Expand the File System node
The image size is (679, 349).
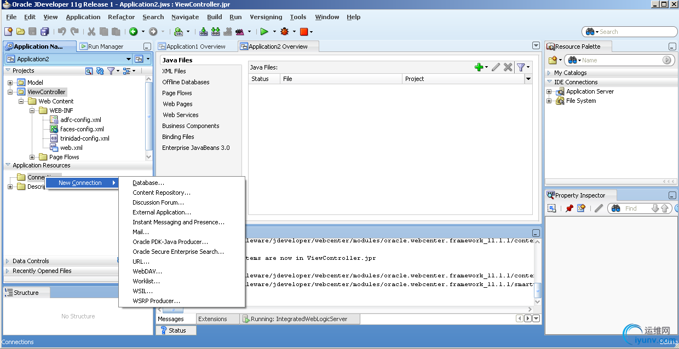click(x=549, y=101)
